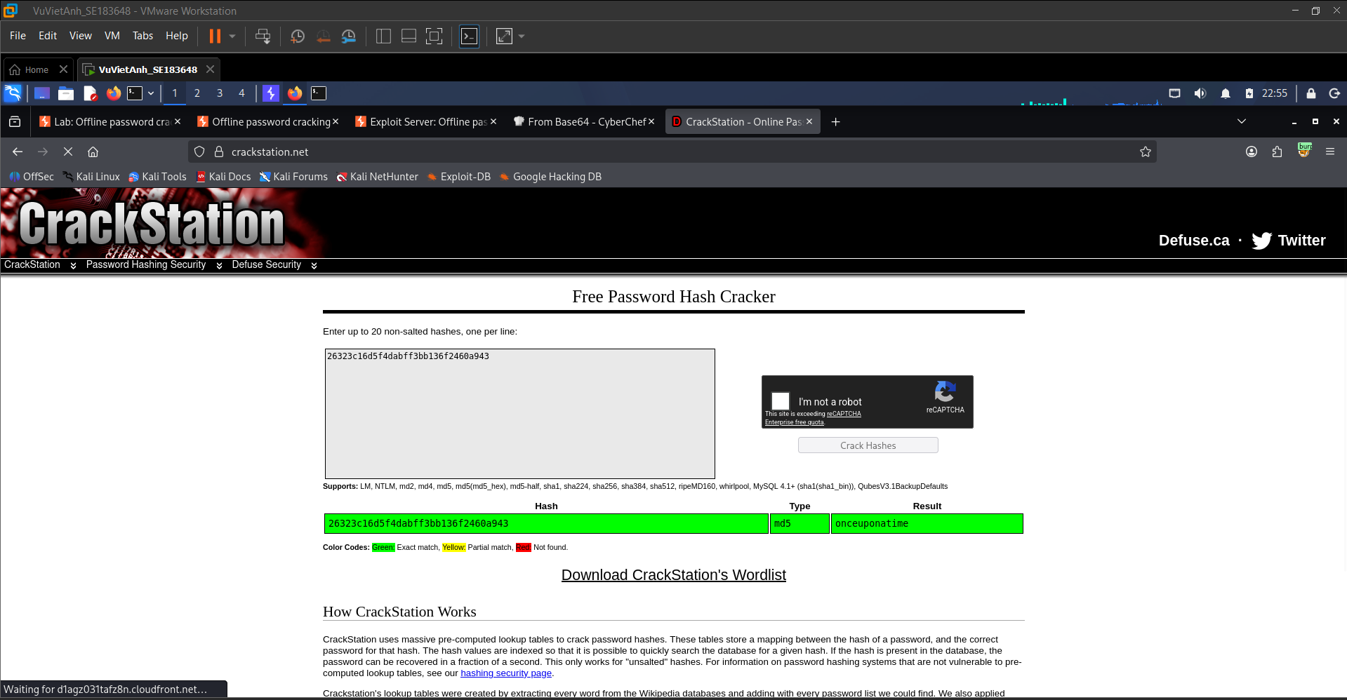
Task: Switch to workspace 2
Action: (197, 93)
